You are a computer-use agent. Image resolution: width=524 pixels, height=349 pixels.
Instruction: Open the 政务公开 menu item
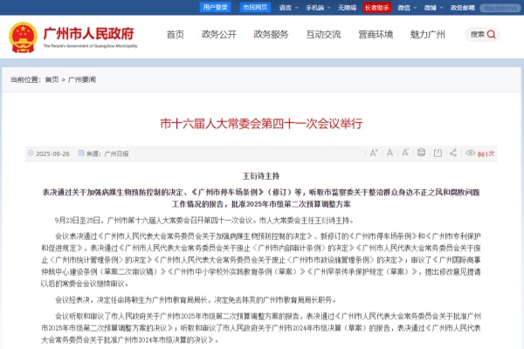click(218, 35)
